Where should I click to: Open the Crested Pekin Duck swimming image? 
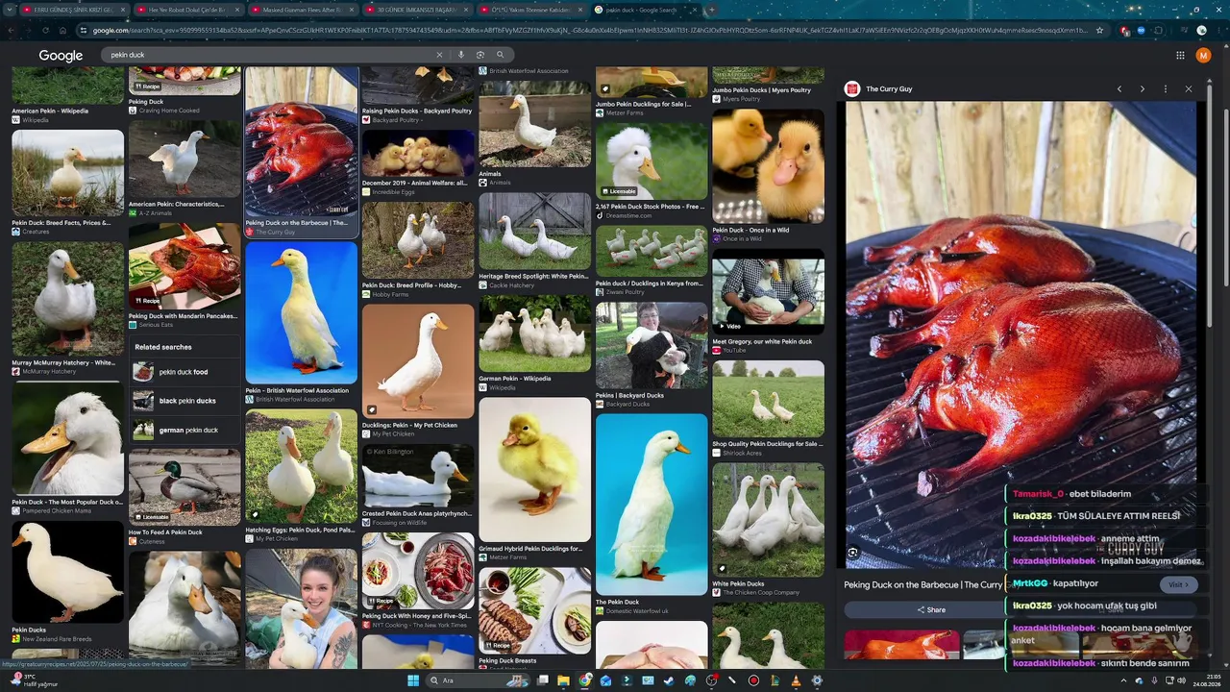pyautogui.click(x=418, y=476)
